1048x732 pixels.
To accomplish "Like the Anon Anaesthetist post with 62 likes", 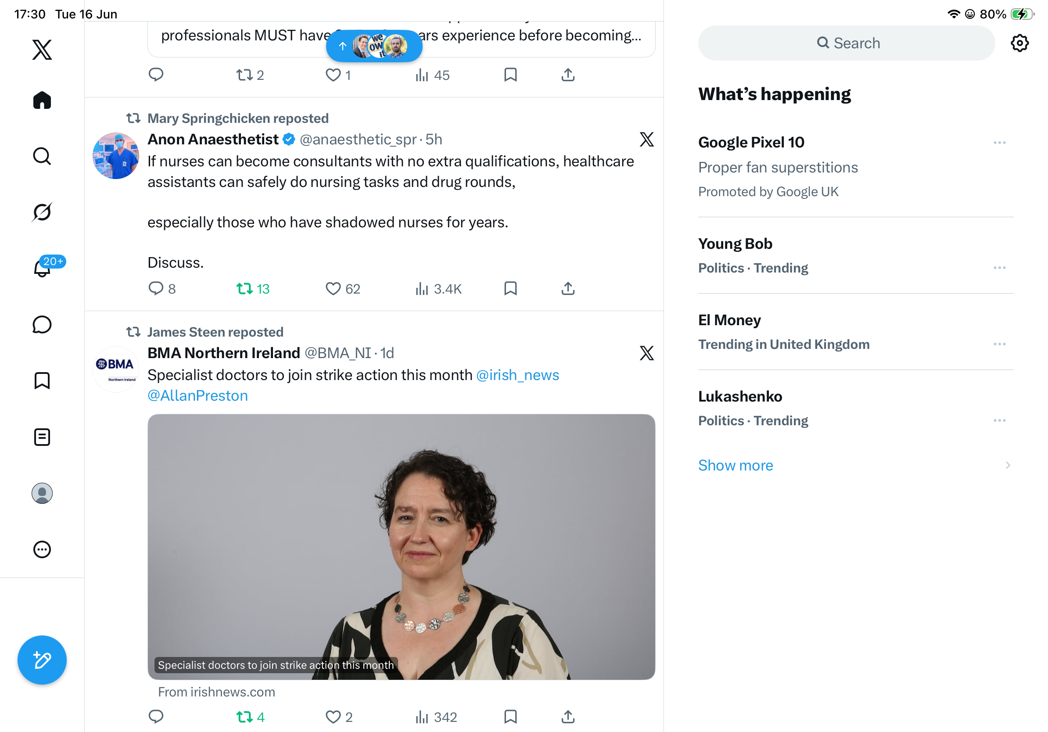I will [343, 288].
